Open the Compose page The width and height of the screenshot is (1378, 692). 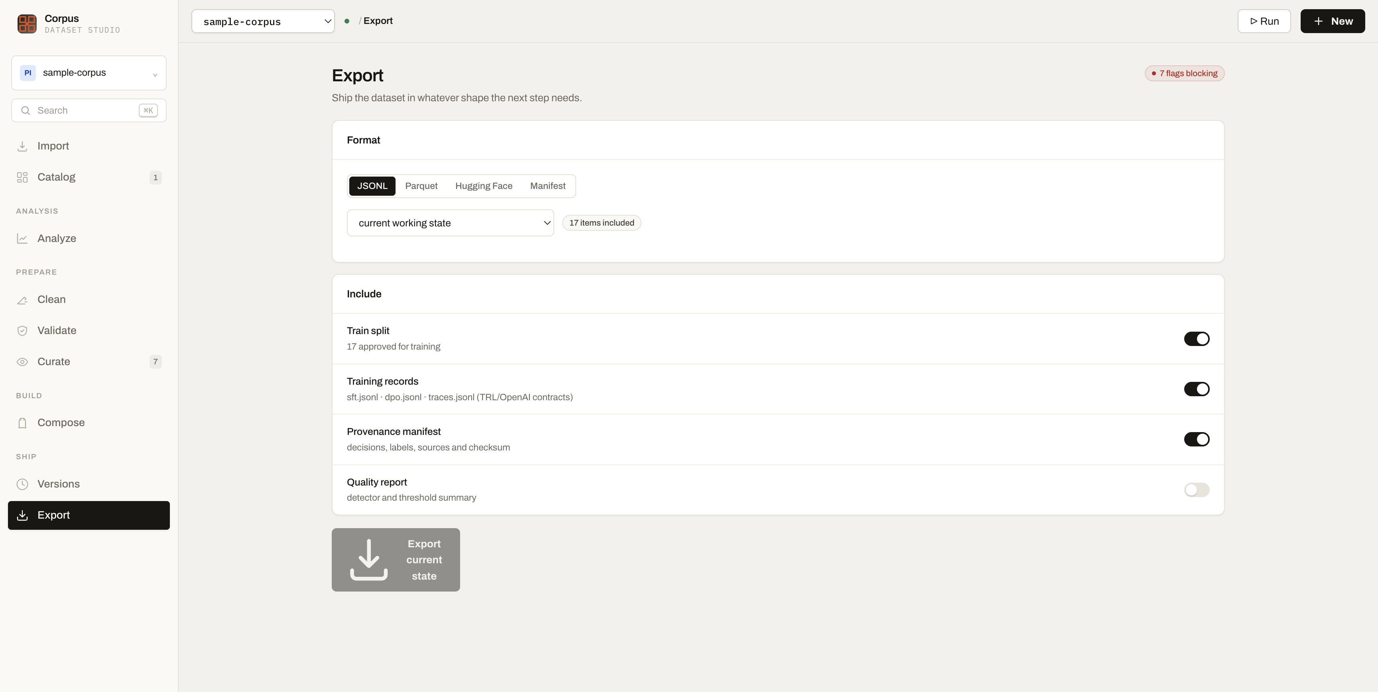[x=89, y=423]
